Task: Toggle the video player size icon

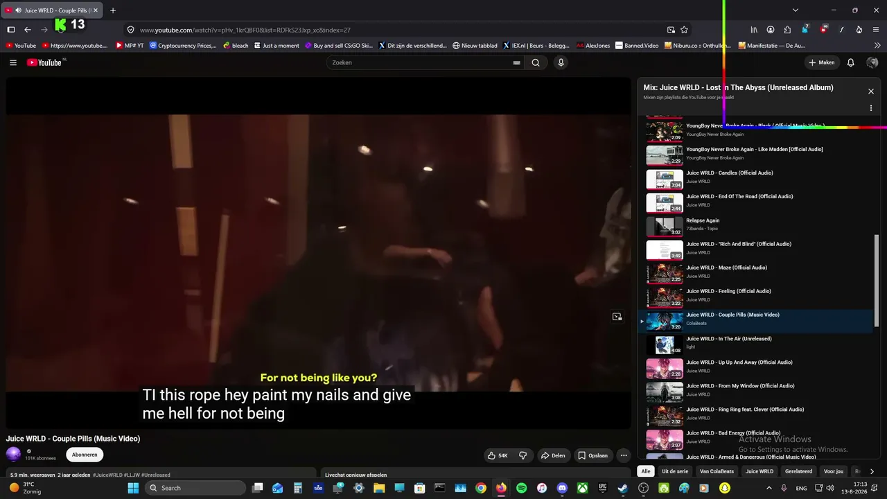Action: 617,317
